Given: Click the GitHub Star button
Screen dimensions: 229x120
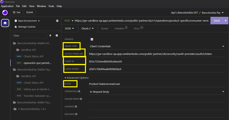Looking at the screenshot, I should (17, 12).
